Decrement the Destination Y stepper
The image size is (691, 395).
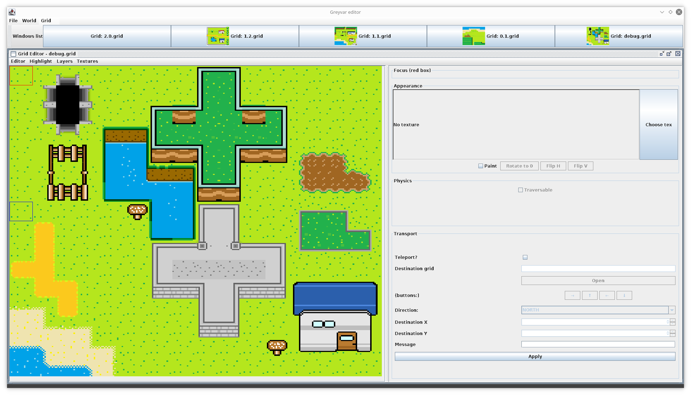(x=673, y=335)
